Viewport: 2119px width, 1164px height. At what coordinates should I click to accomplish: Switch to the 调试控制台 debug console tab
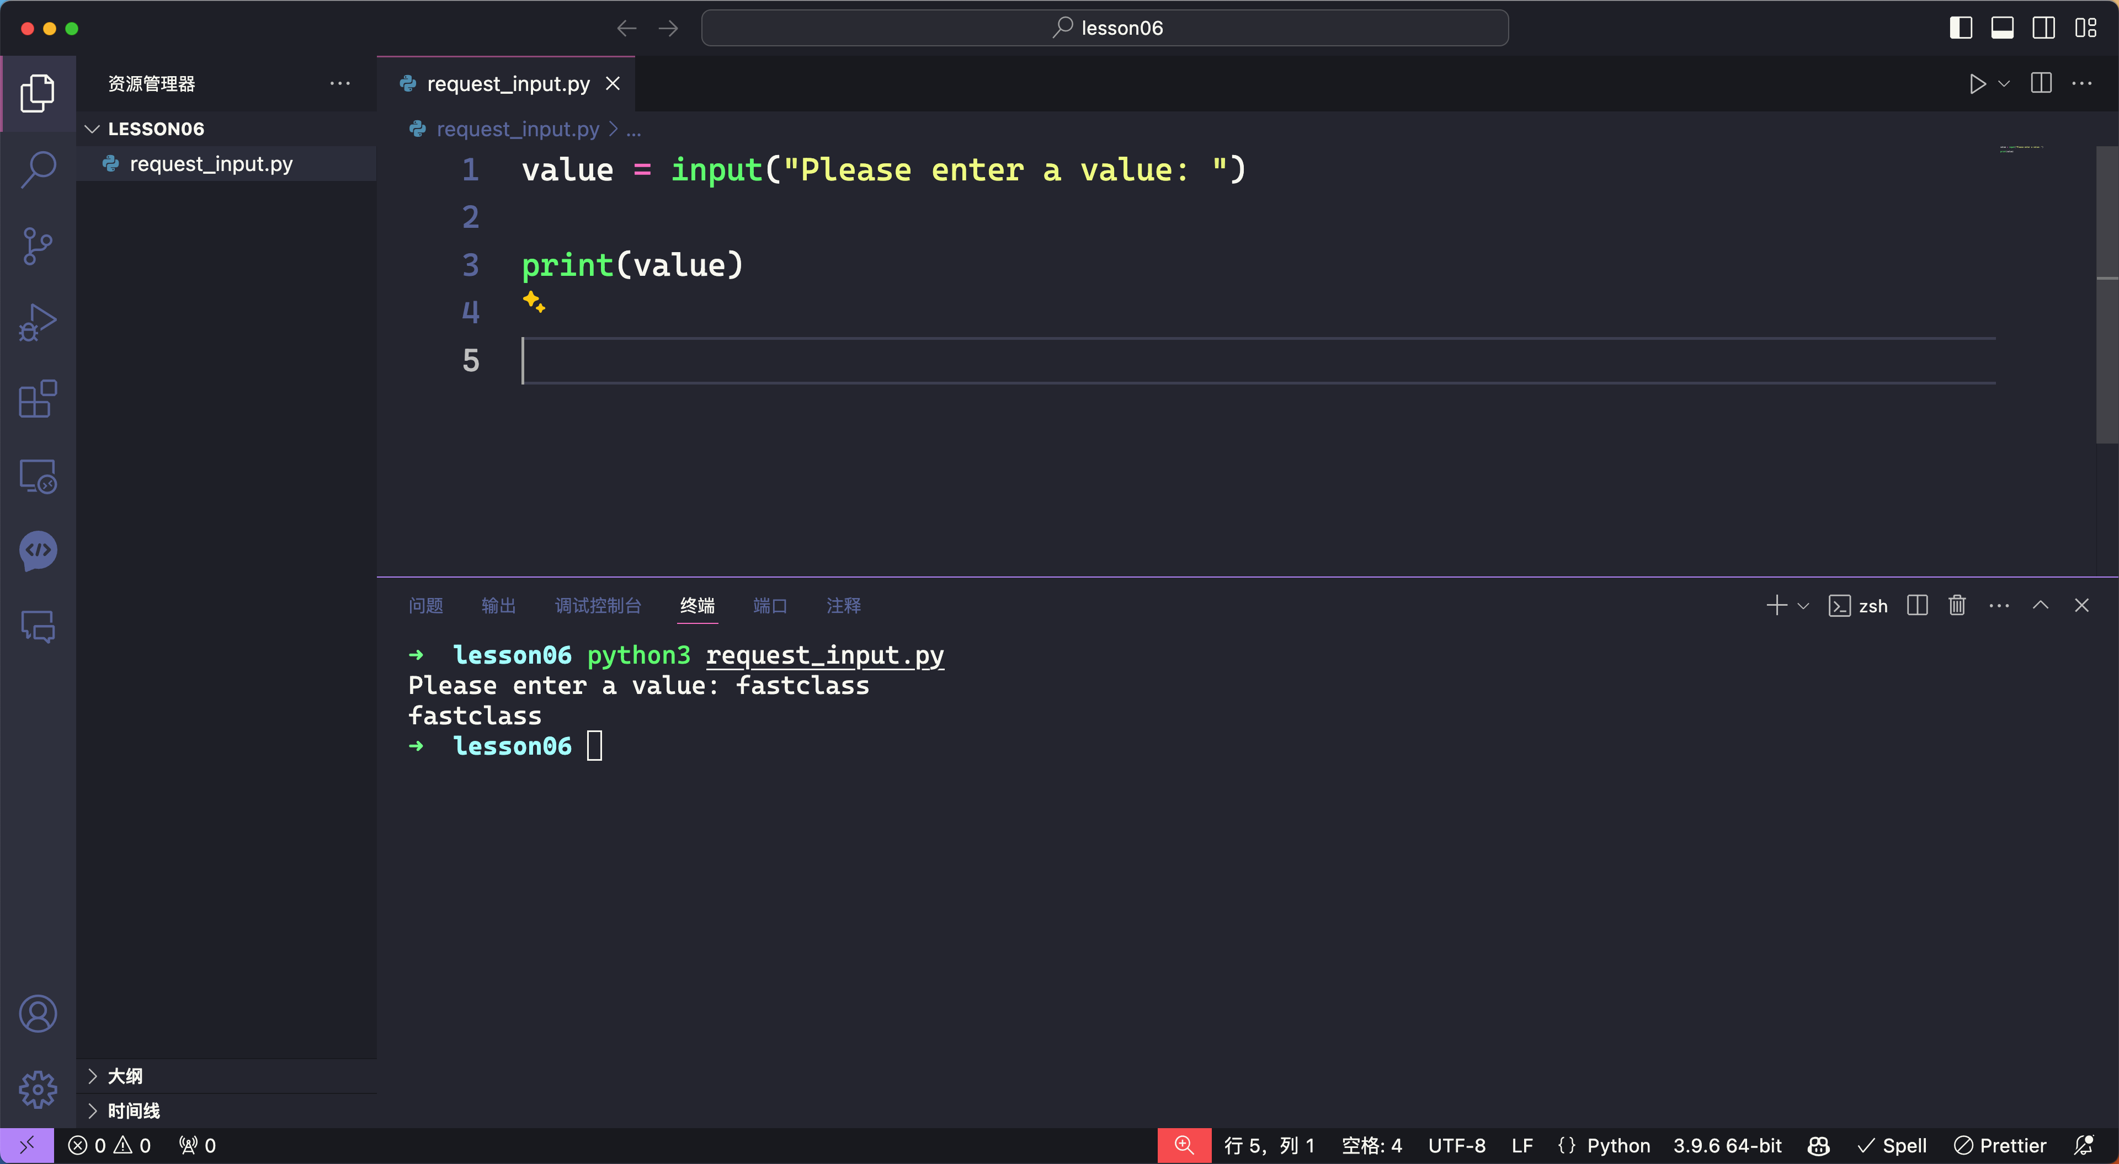coord(598,605)
